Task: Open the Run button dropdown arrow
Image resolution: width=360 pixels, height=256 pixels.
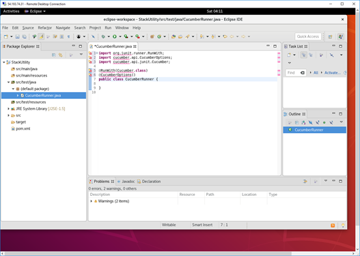Action: [x=120, y=36]
